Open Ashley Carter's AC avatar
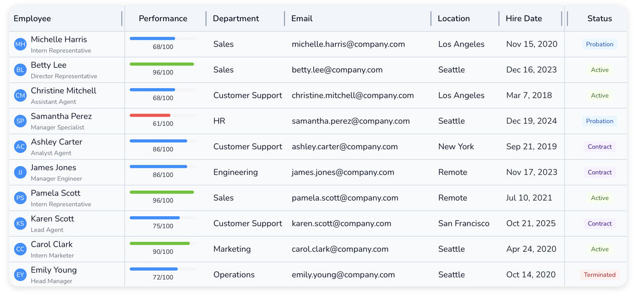The height and width of the screenshot is (300, 636). 20,147
